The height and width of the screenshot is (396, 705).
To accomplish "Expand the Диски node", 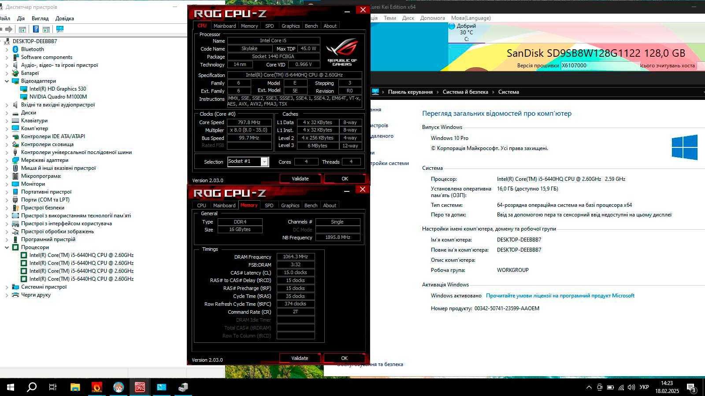I will click(7, 113).
